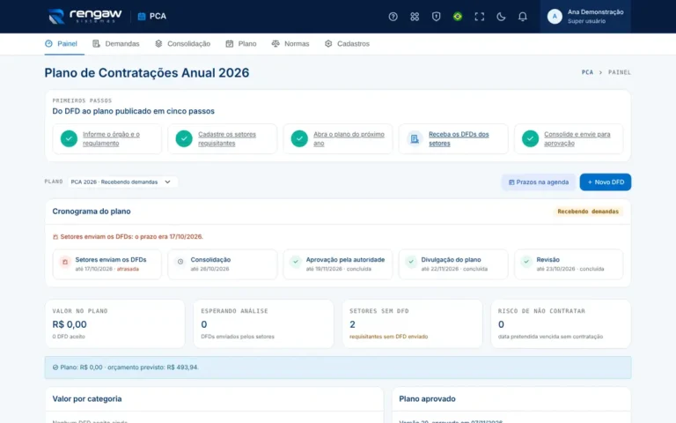Open the apps grid icon

(x=415, y=17)
